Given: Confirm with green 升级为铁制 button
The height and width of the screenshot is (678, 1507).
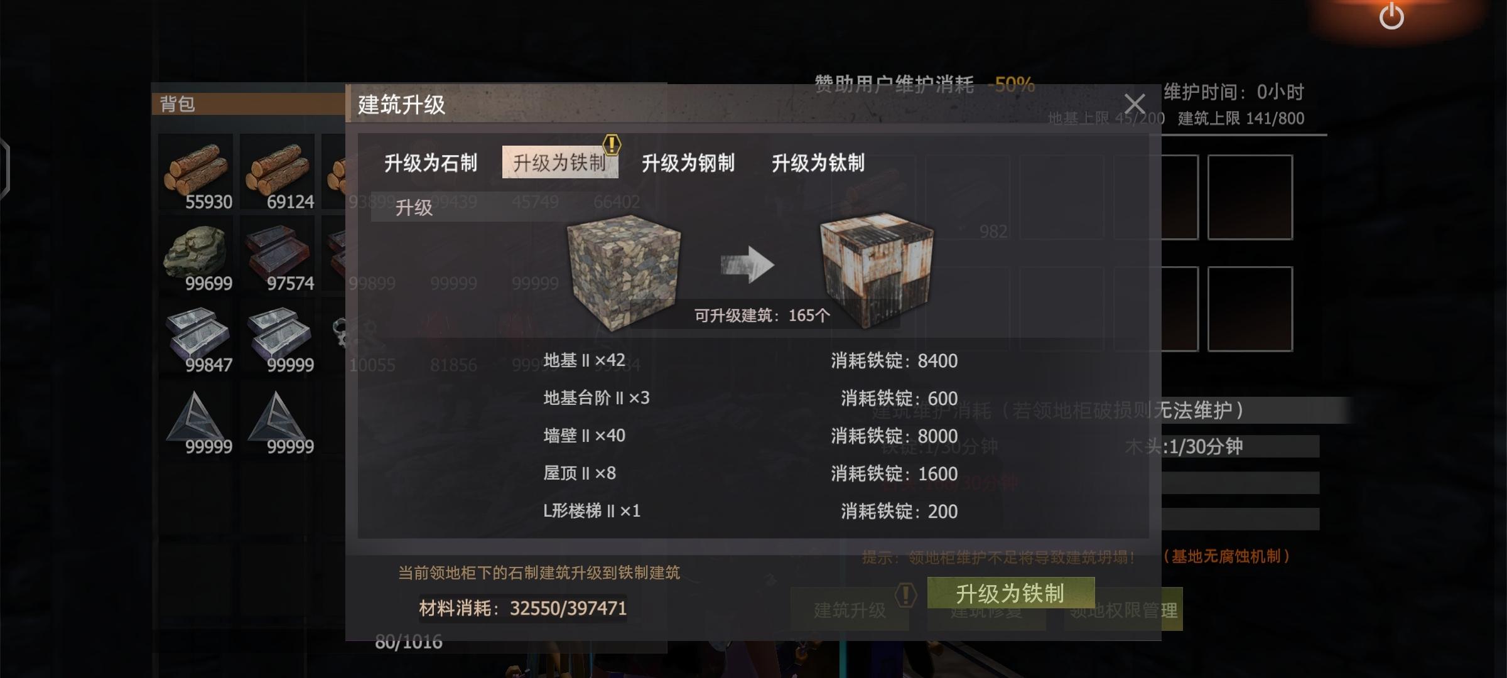Looking at the screenshot, I should coord(1011,593).
